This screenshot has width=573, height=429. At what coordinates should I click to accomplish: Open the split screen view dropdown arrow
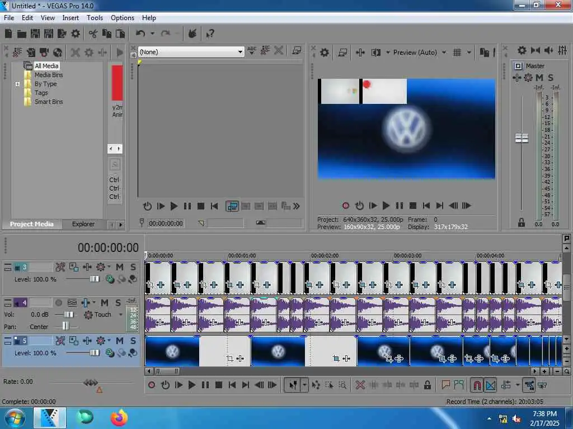point(388,53)
